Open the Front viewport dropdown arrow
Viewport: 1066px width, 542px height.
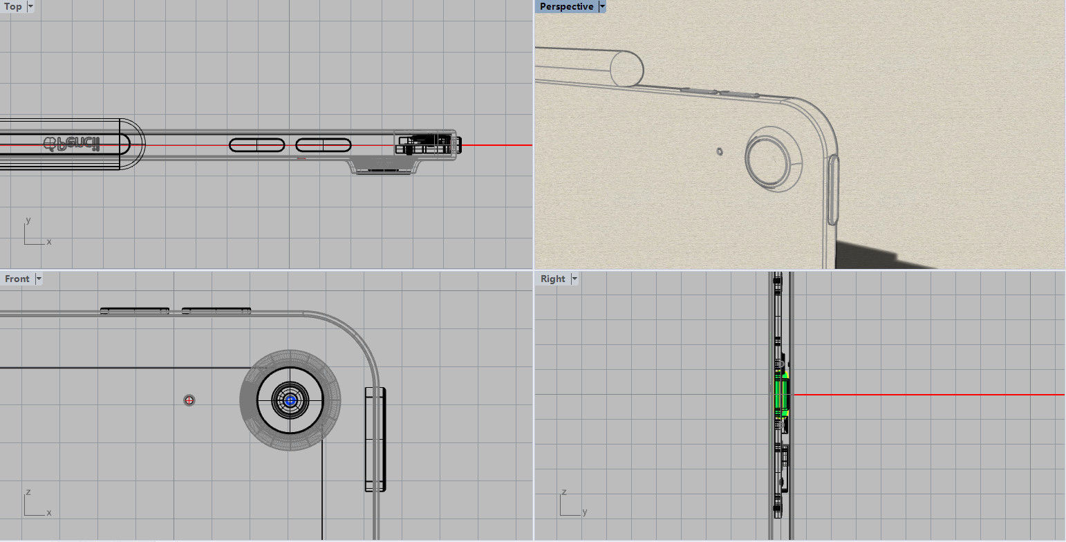pos(39,279)
